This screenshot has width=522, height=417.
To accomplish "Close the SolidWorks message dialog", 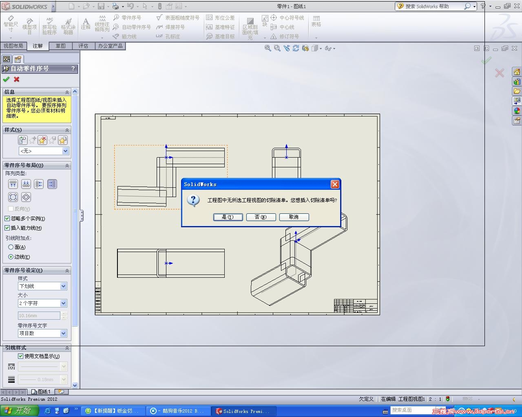I will pyautogui.click(x=335, y=184).
